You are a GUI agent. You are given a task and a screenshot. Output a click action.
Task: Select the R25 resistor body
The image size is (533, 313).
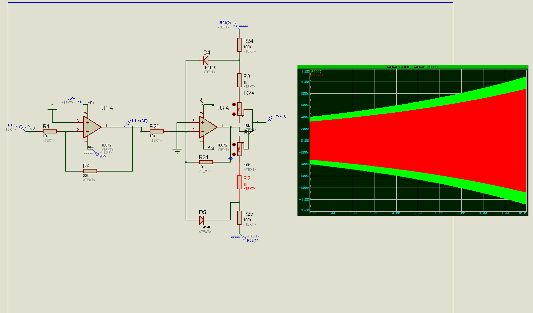[x=239, y=218]
